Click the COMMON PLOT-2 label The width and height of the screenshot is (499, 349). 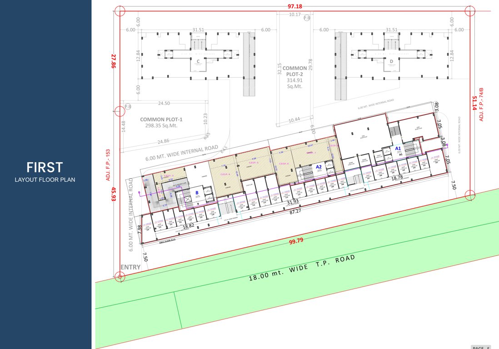point(294,71)
